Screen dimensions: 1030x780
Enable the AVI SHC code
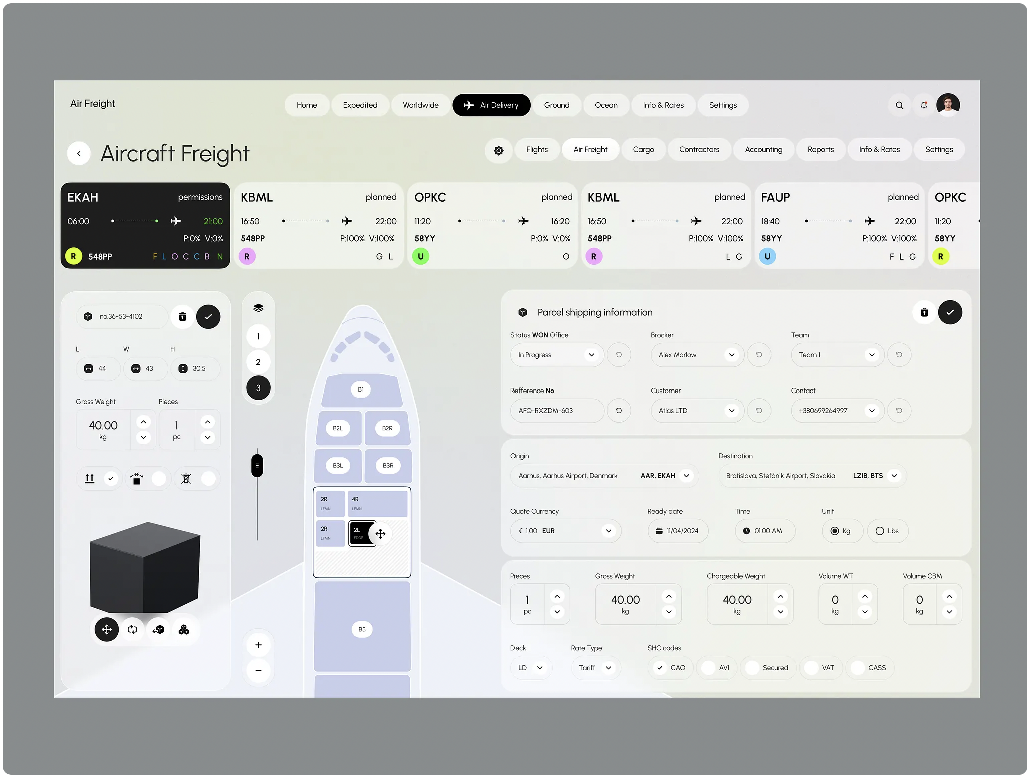pyautogui.click(x=708, y=668)
